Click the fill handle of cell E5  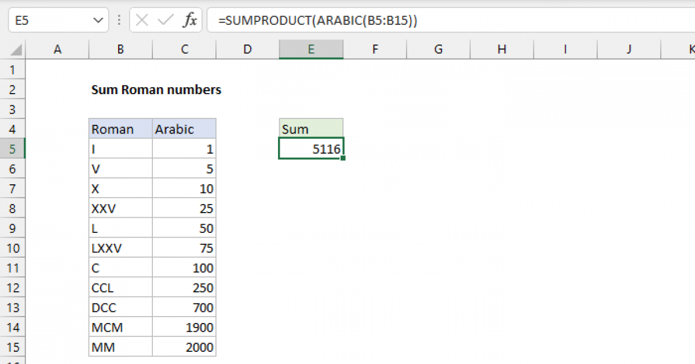click(x=343, y=158)
